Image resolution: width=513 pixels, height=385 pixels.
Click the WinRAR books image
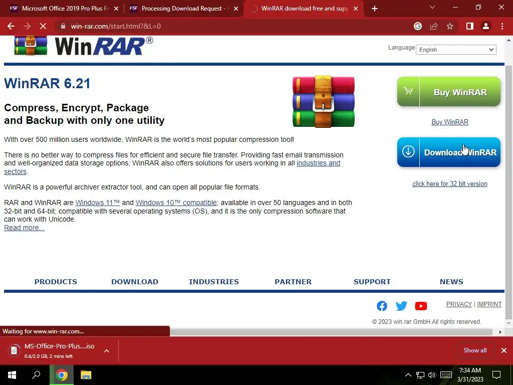click(x=323, y=101)
